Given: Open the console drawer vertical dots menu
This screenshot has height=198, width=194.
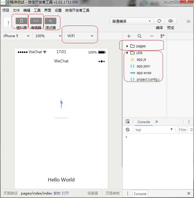Looking at the screenshot, I should pyautogui.click(x=127, y=193).
